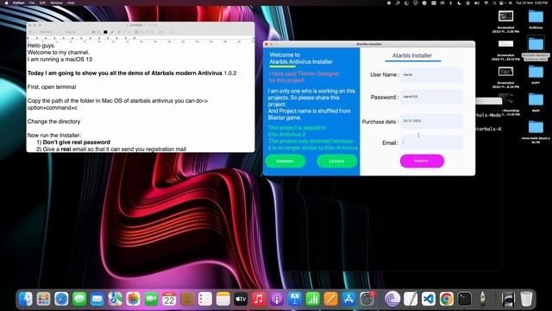
Task: Click the green Updates button
Action: point(285,162)
